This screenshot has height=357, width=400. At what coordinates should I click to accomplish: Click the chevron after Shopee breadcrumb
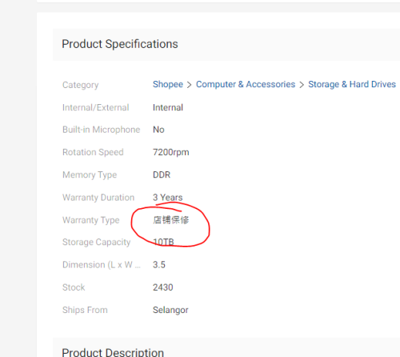[190, 85]
